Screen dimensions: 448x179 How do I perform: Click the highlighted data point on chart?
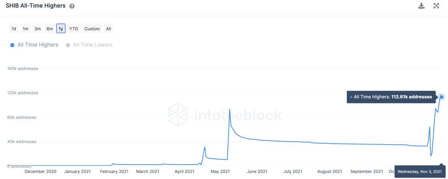point(442,97)
